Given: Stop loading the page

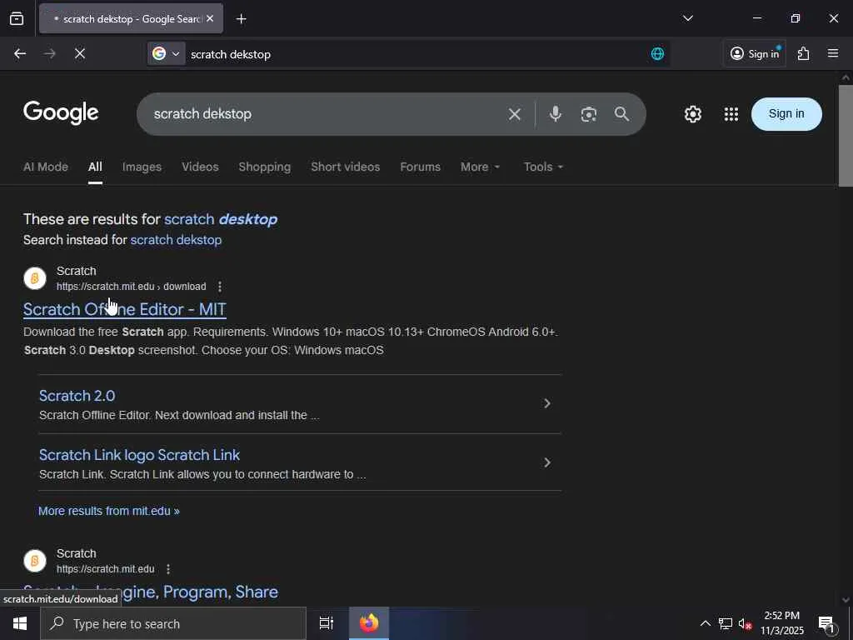Looking at the screenshot, I should [79, 53].
